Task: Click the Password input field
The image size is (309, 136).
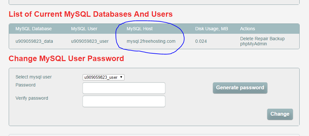Action: coord(124,88)
